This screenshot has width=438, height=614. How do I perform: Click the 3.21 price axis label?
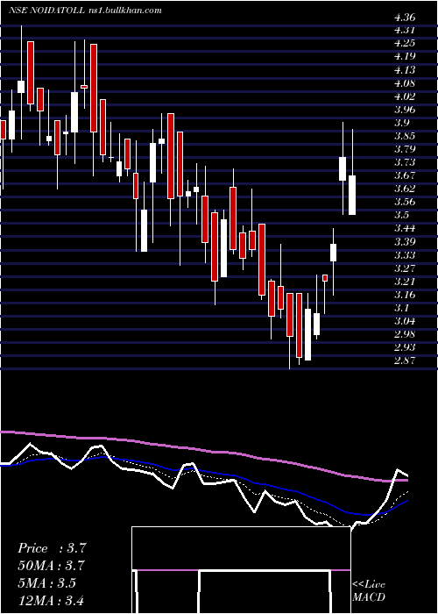pos(405,282)
